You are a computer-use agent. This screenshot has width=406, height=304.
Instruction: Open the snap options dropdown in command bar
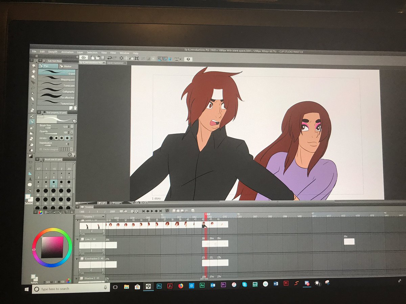180,59
